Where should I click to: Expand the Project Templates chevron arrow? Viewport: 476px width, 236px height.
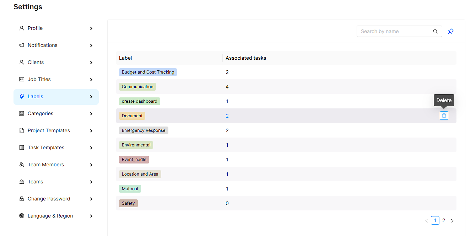pyautogui.click(x=91, y=131)
